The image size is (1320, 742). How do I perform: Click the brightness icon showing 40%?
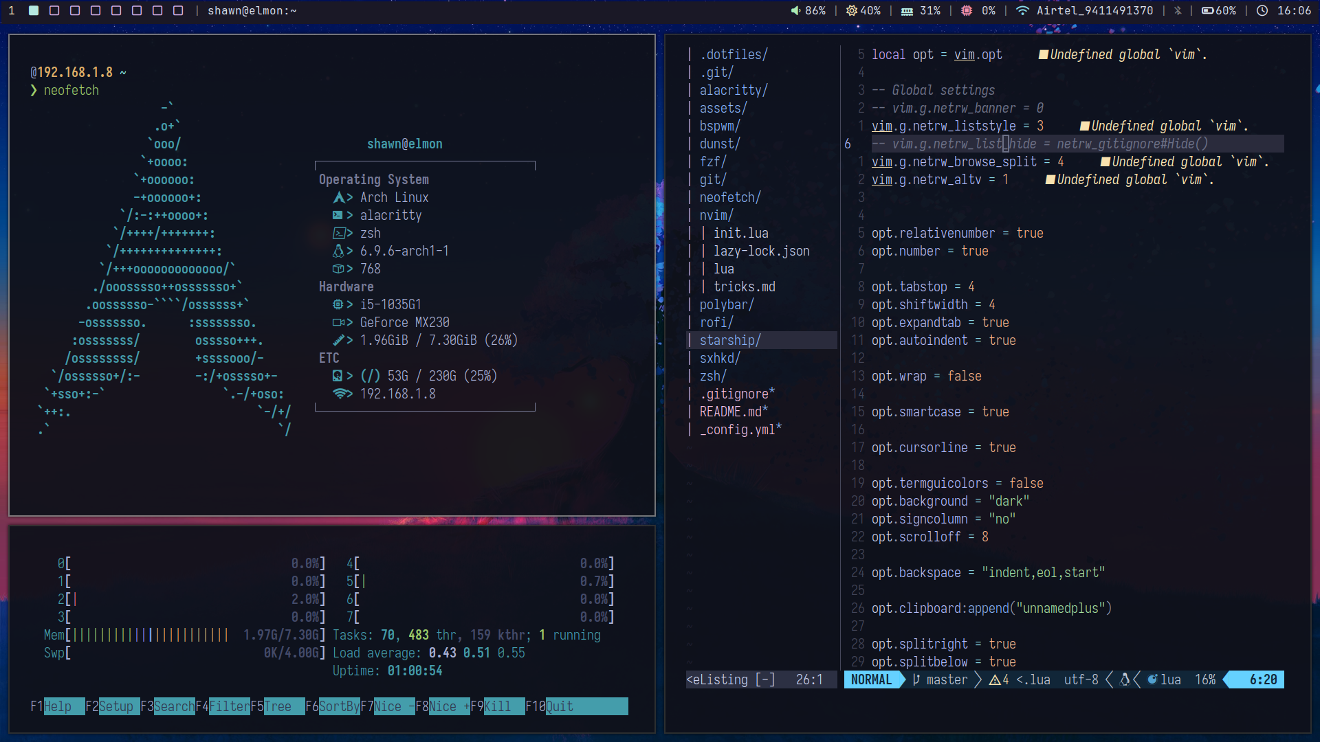(x=851, y=10)
